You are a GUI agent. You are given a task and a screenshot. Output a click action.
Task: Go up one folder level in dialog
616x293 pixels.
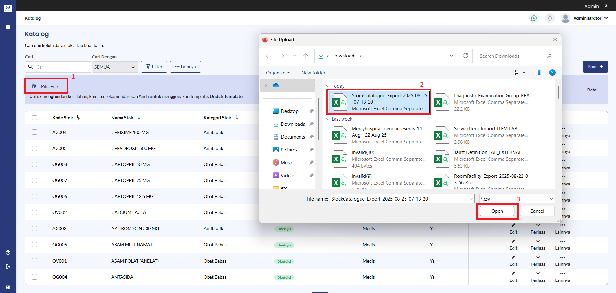tap(306, 56)
